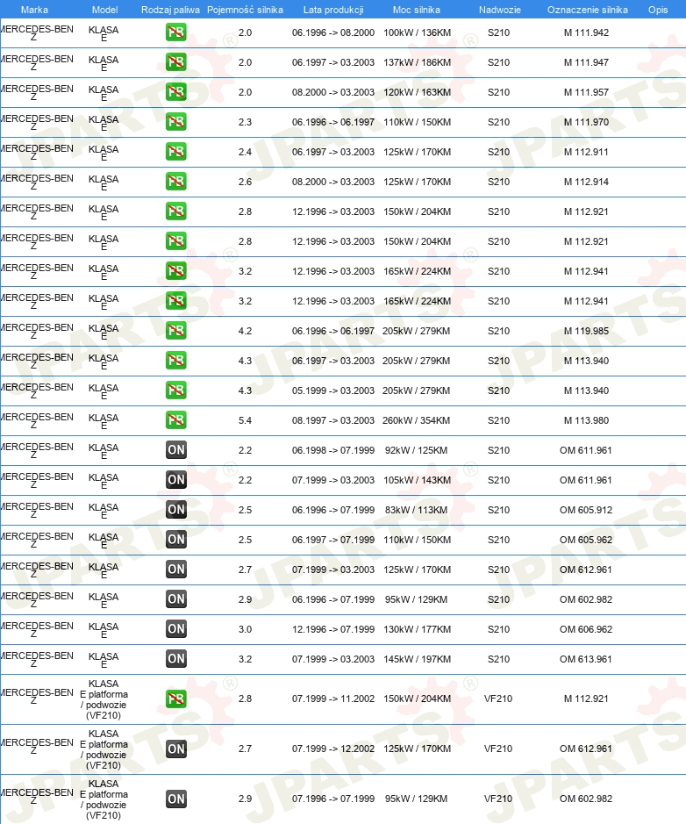
Task: Click the ON diesel icon for VF210 OM 602.982
Action: pos(176,799)
